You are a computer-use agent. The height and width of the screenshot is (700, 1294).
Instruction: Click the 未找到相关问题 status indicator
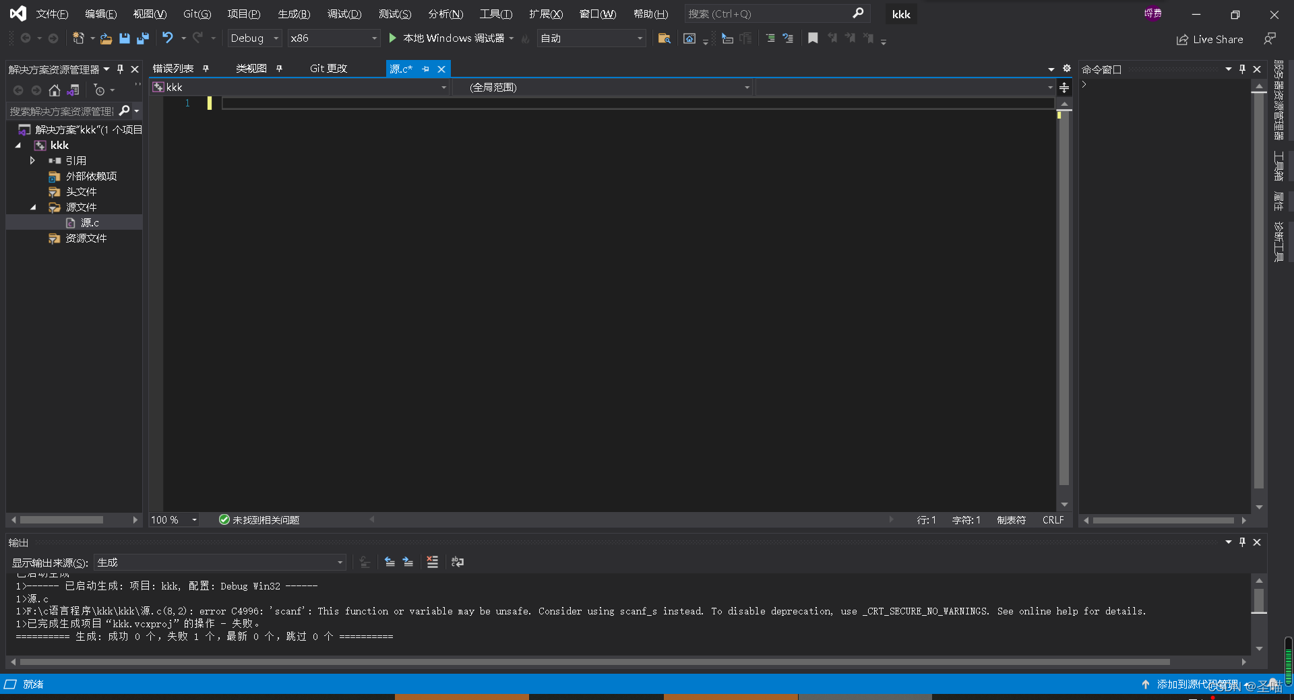(x=259, y=520)
